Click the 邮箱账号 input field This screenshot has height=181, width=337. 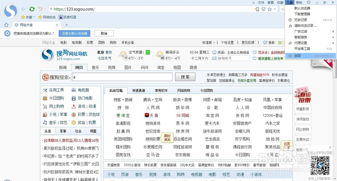pos(234,58)
